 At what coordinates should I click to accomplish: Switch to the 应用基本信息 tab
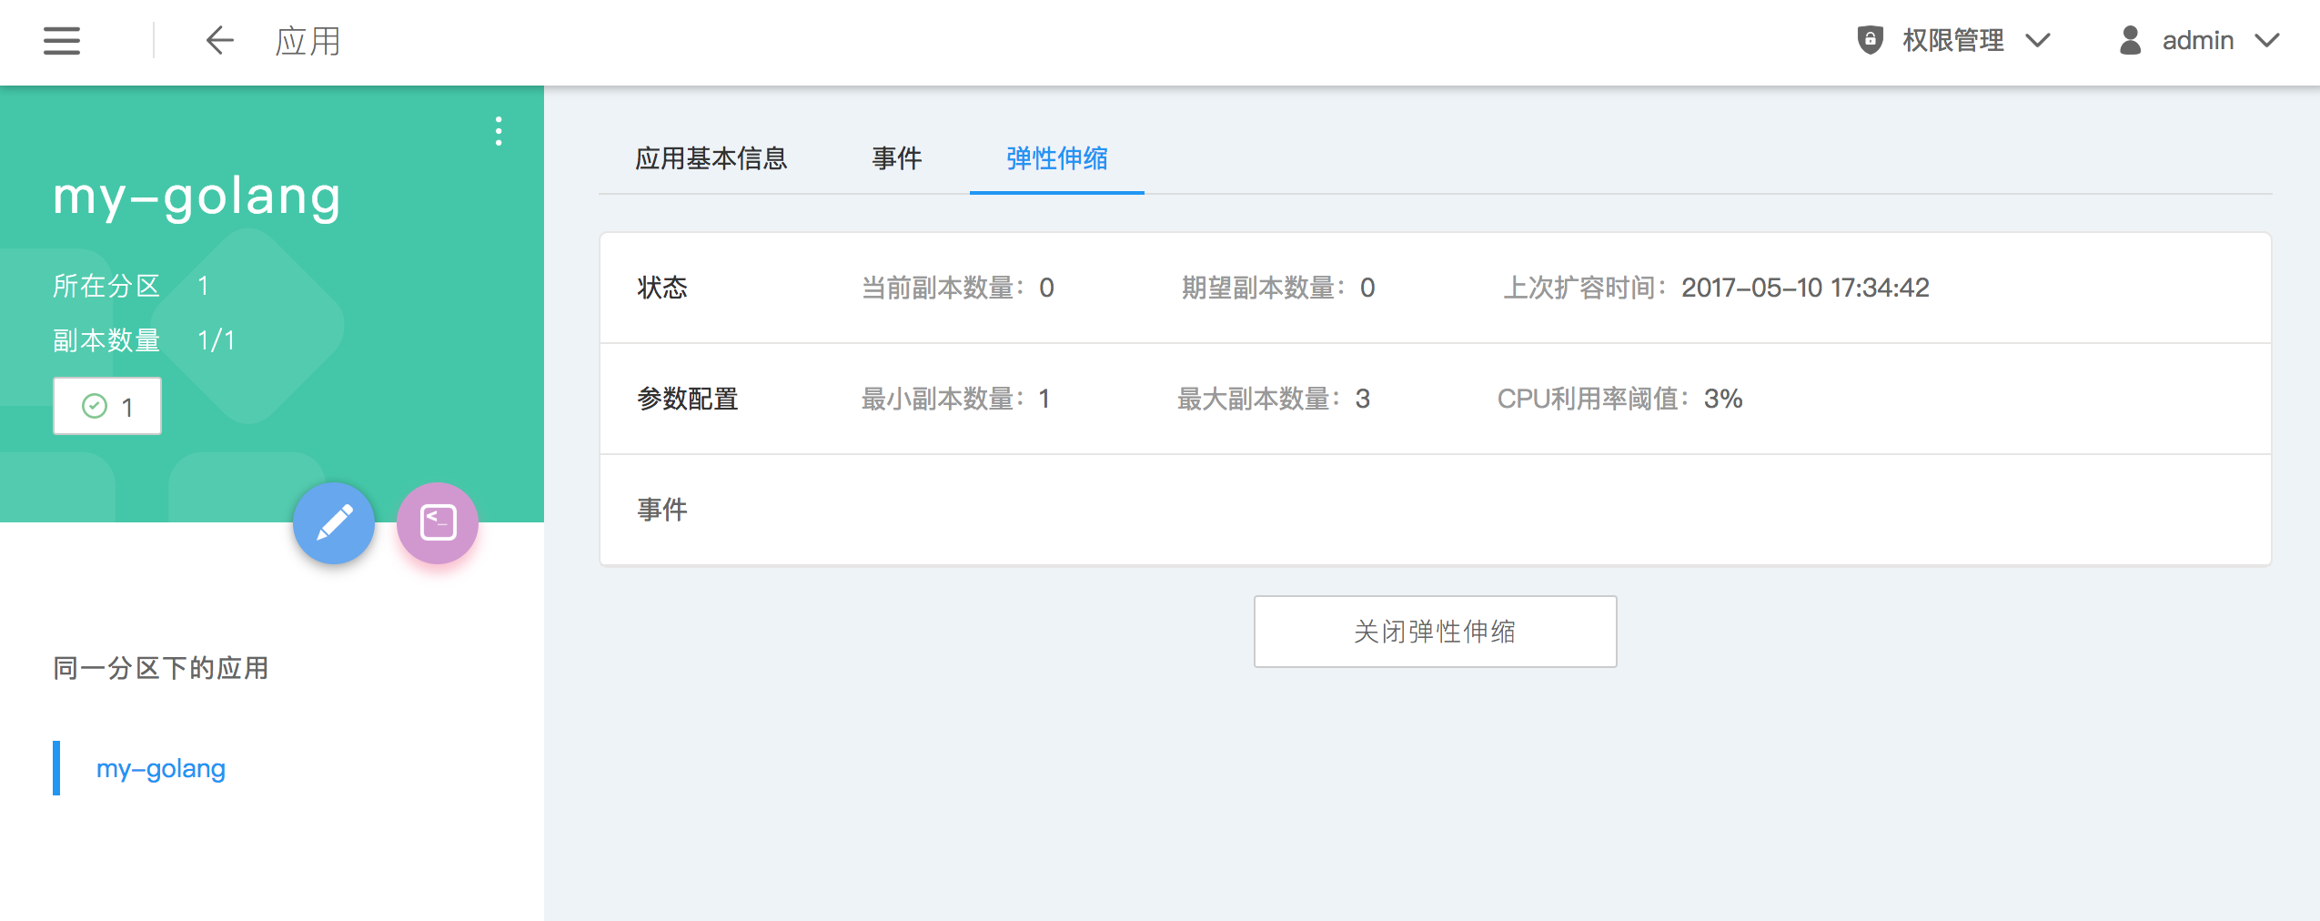[x=711, y=158]
